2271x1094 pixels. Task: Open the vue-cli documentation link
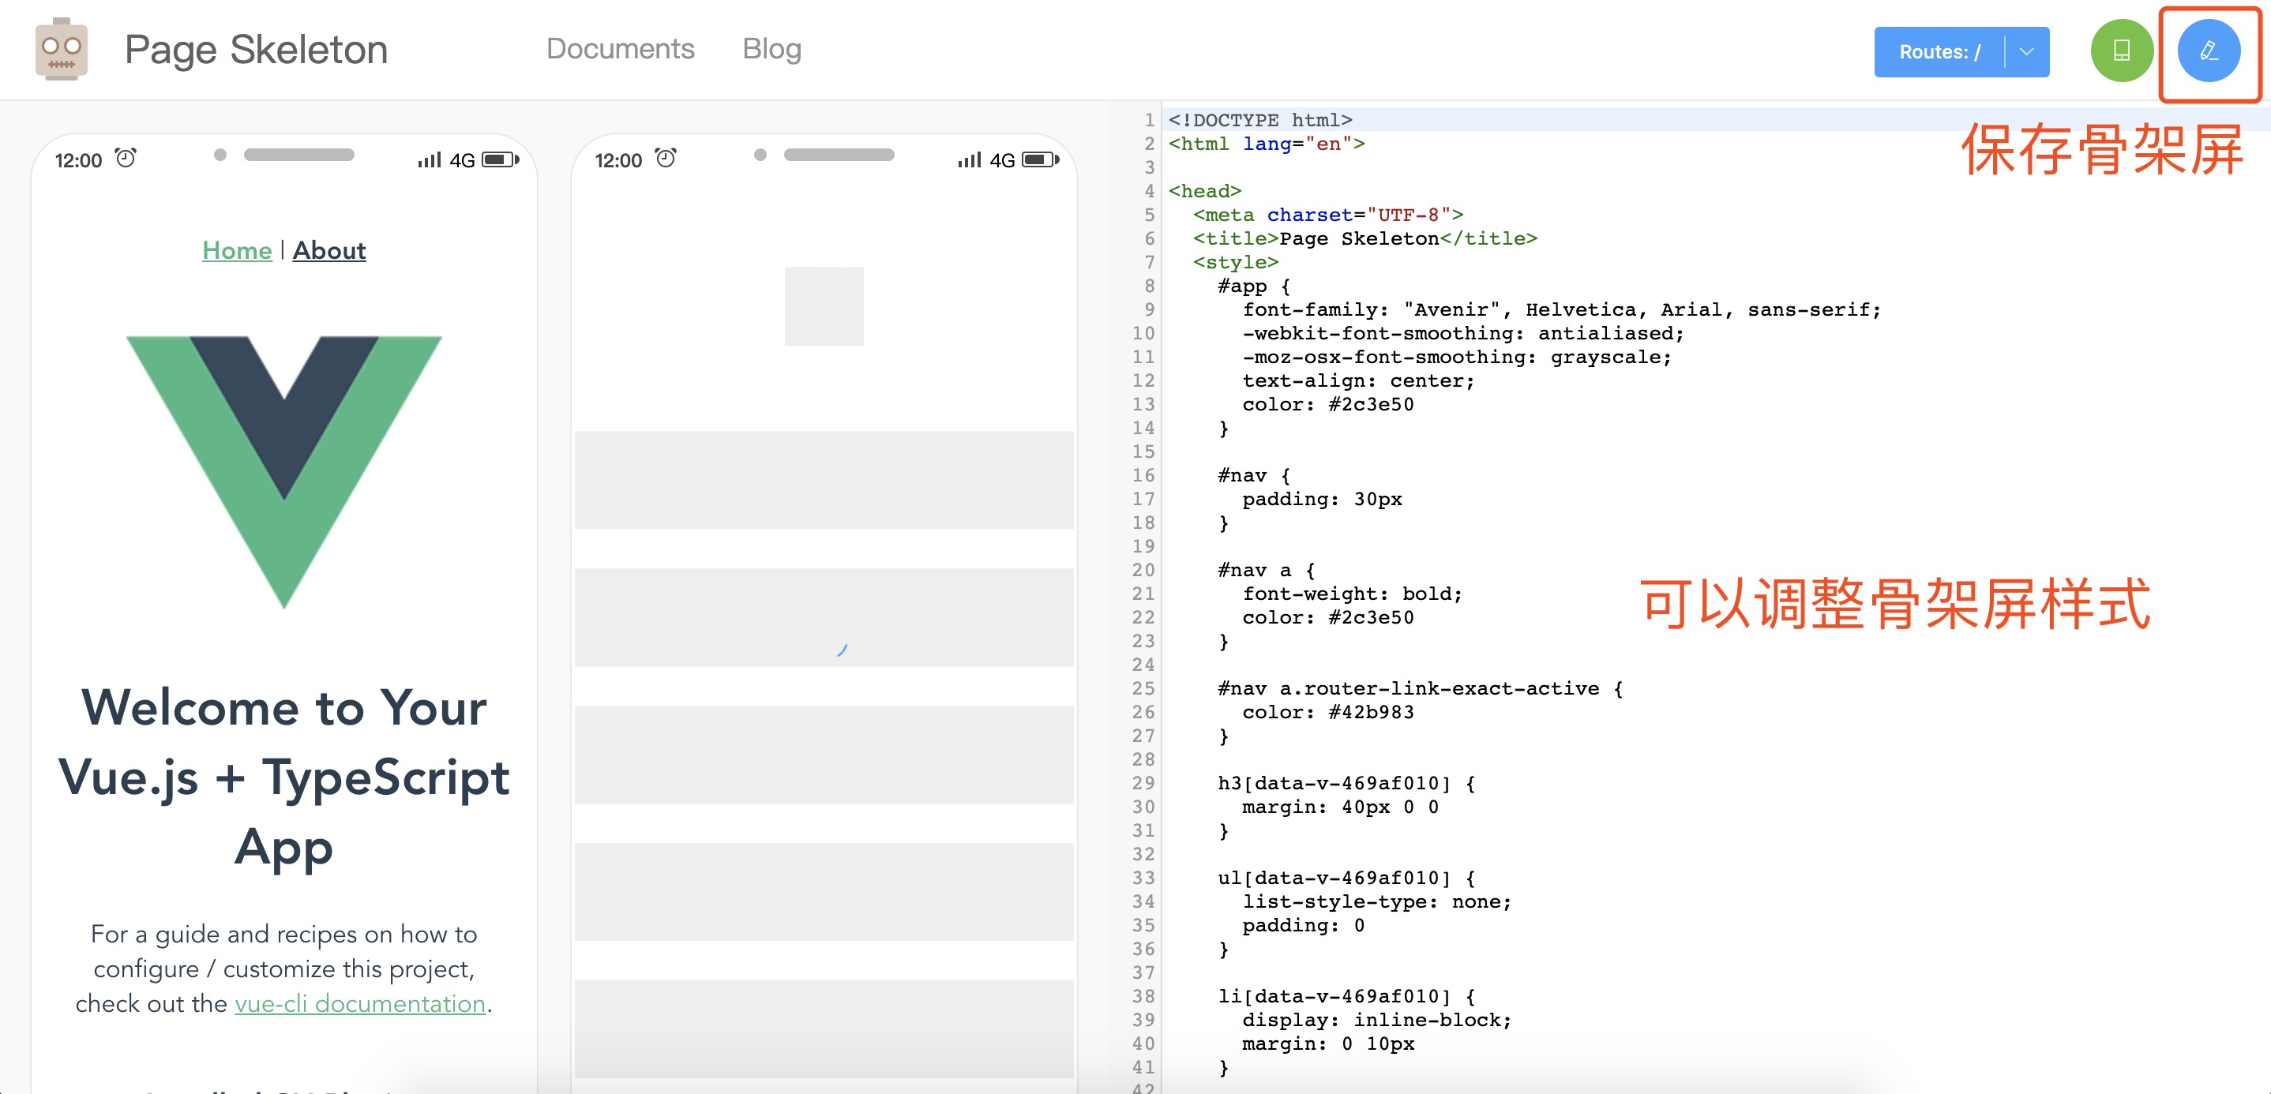point(360,1003)
